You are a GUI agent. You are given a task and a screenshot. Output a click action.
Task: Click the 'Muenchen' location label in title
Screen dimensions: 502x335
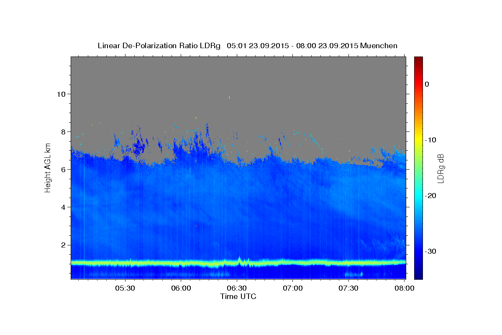tap(379, 46)
